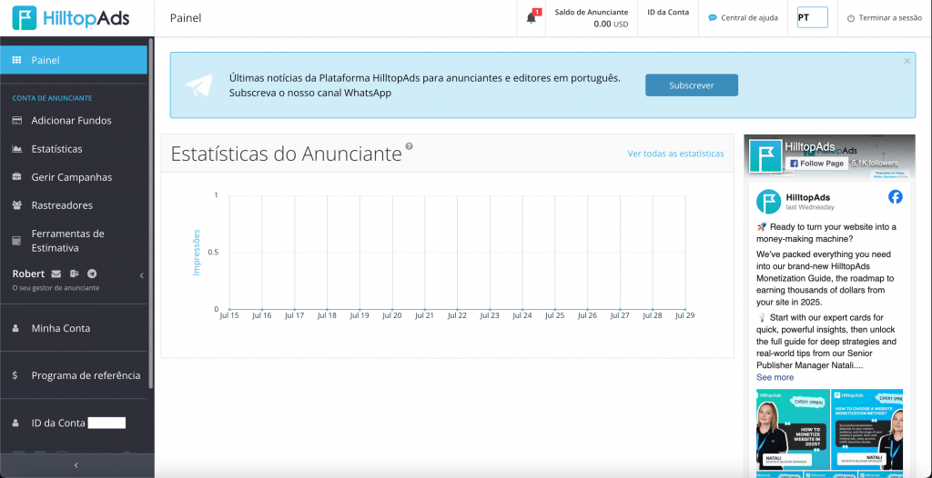Click the Painel grid icon in sidebar
932x478 pixels.
(16, 60)
